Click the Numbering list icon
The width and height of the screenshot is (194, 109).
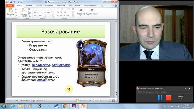(63, 9)
